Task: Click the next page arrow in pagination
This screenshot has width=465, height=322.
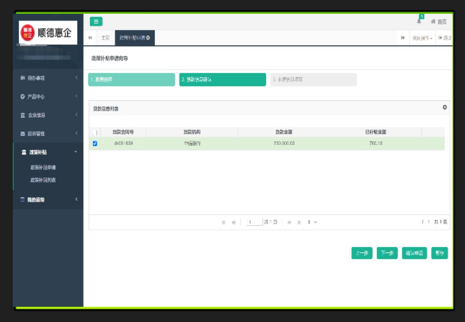Action: [x=289, y=222]
